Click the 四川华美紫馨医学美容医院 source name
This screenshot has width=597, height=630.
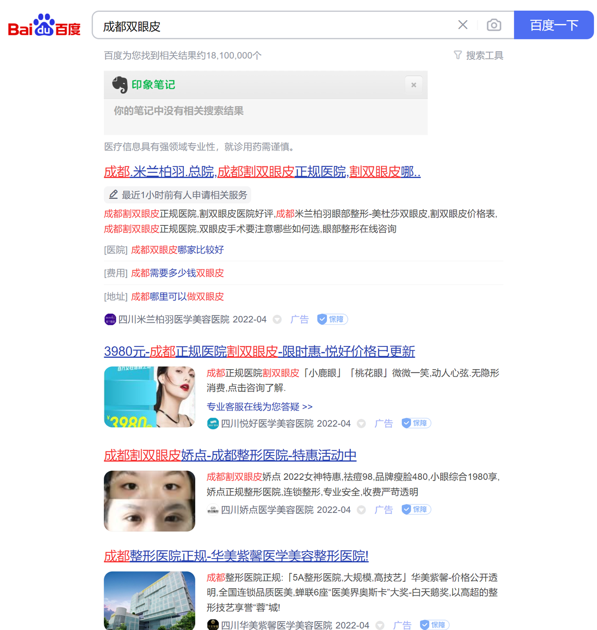[x=277, y=625]
